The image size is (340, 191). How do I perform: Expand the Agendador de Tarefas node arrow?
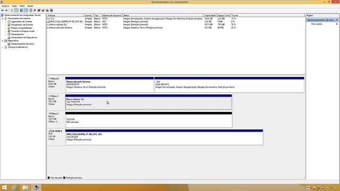click(x=6, y=22)
